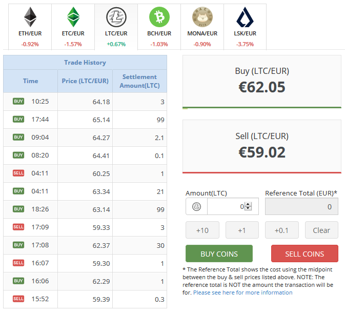The image size is (345, 312).
Task: Open 'Please see here for more information' link
Action: tap(242, 292)
